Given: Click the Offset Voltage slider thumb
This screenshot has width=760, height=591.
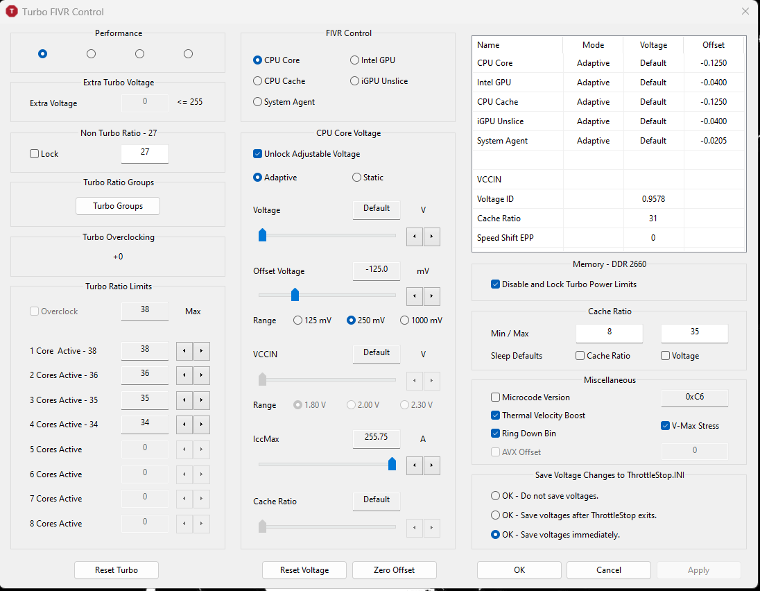Looking at the screenshot, I should (x=295, y=294).
